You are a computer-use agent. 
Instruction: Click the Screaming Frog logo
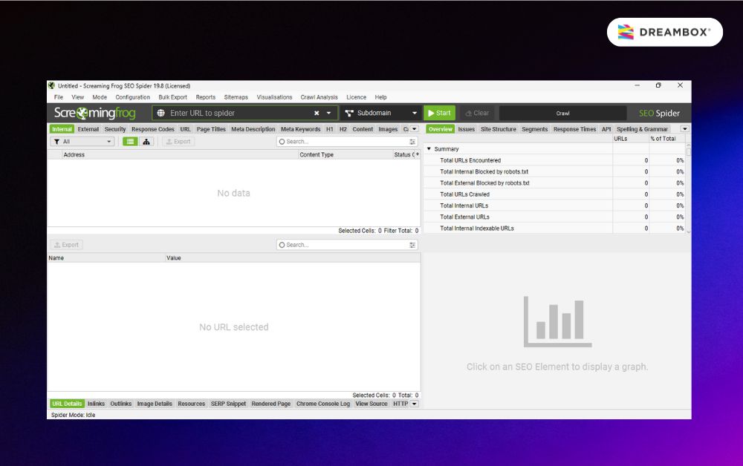coord(95,113)
